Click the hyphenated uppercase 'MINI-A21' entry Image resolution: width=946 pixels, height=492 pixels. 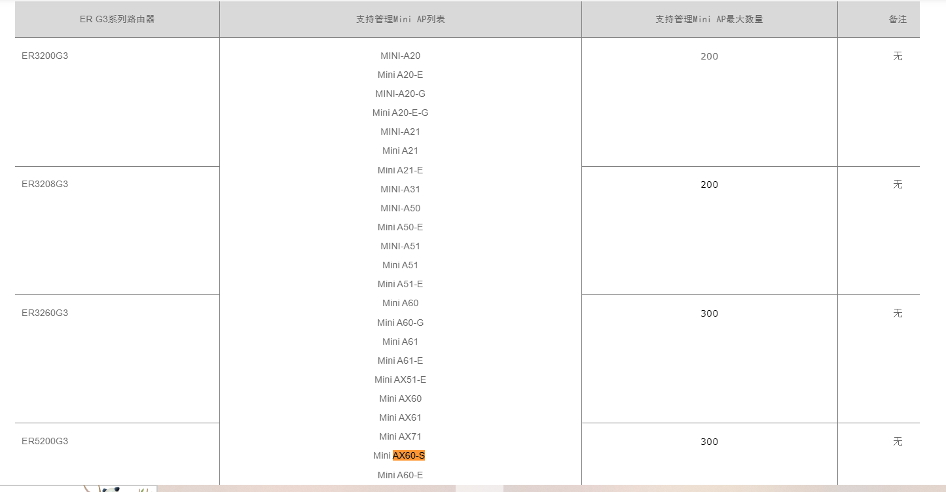(401, 132)
